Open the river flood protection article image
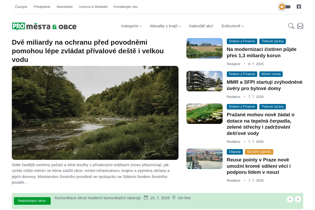Screen dimensions: 315x210 click(95, 113)
